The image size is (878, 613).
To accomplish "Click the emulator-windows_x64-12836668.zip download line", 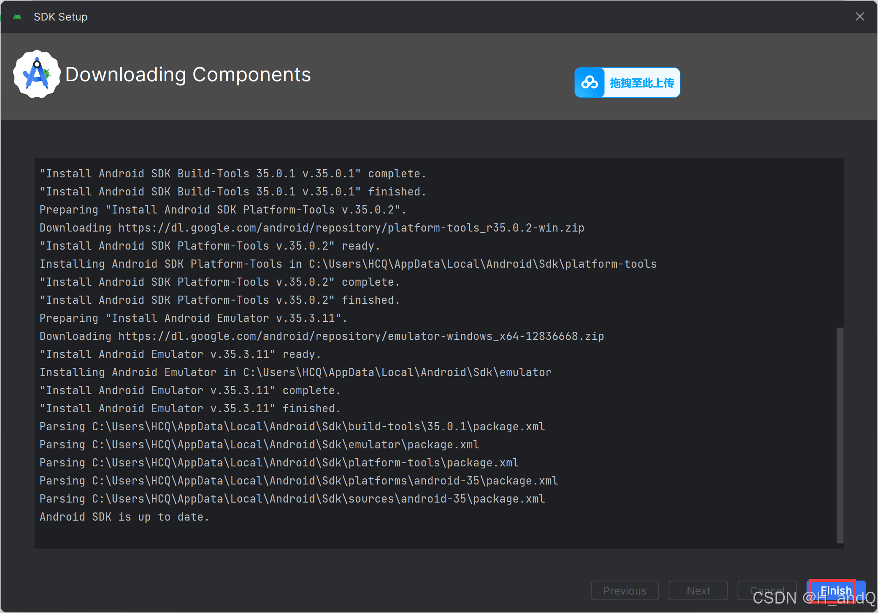I will click(322, 336).
